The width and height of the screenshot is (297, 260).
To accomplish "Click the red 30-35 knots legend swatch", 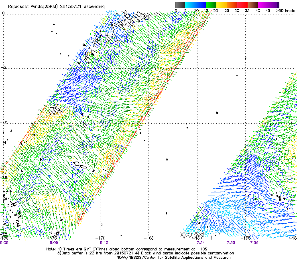I will (242, 5).
